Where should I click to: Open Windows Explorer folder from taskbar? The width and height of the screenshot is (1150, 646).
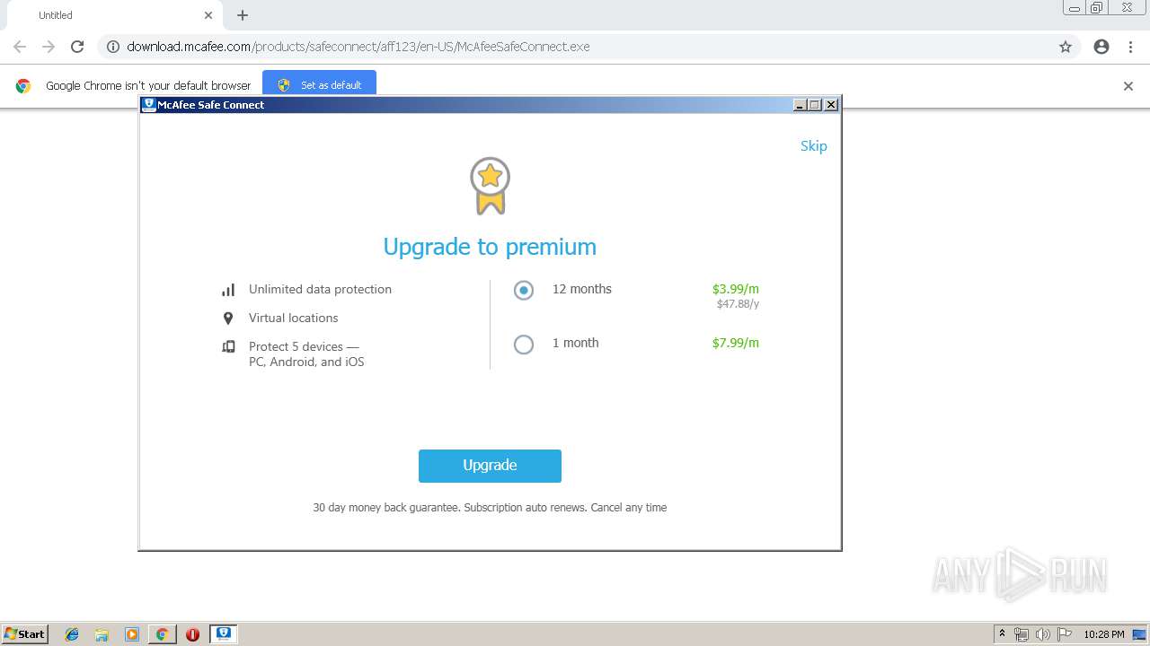pos(102,634)
